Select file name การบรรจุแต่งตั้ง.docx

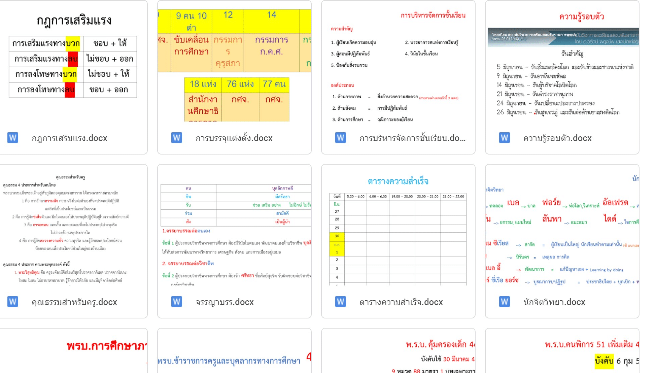[234, 138]
